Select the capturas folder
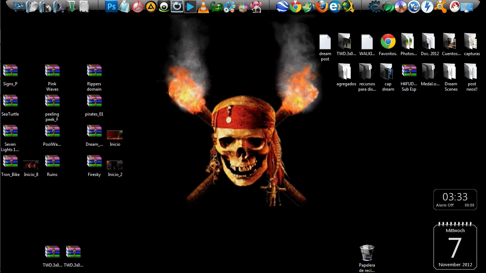Image resolution: width=486 pixels, height=273 pixels. [472, 45]
